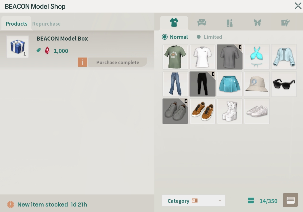Select the black sunglasses item
Viewport: 303px width, 212px height.
pos(284,84)
